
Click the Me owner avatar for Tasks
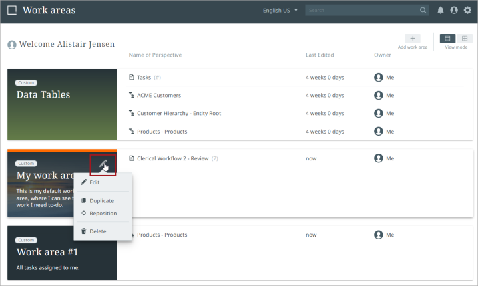(378, 78)
